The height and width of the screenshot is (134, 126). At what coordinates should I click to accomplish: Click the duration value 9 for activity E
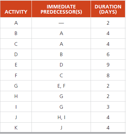point(108,65)
